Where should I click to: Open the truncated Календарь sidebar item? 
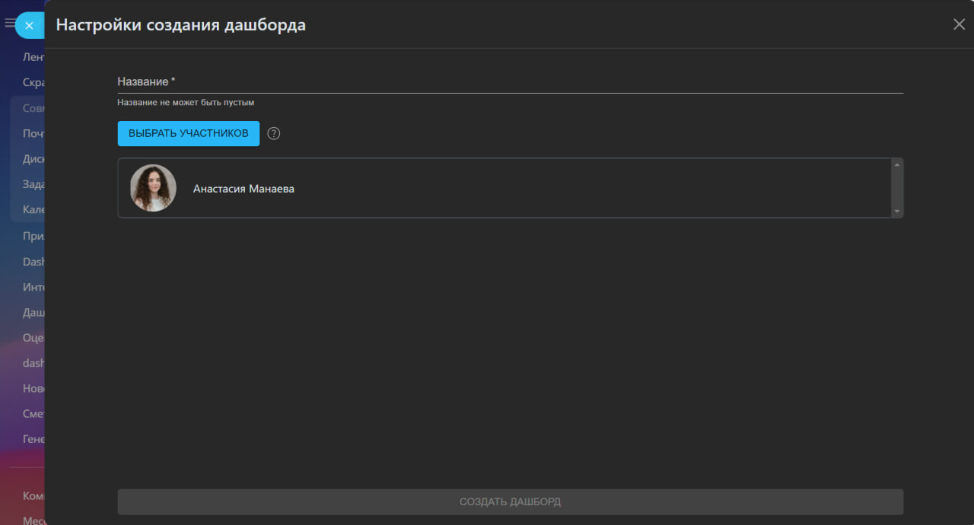tap(33, 210)
